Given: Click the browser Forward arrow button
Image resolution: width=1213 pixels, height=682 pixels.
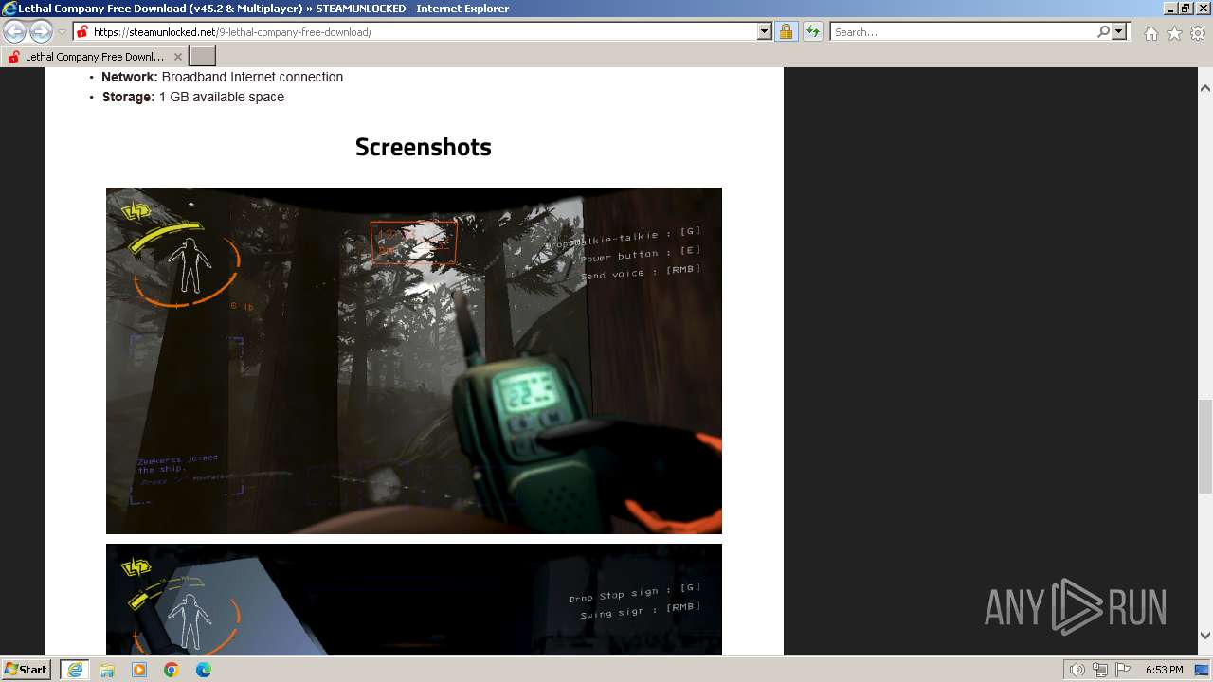Looking at the screenshot, I should coord(41,31).
